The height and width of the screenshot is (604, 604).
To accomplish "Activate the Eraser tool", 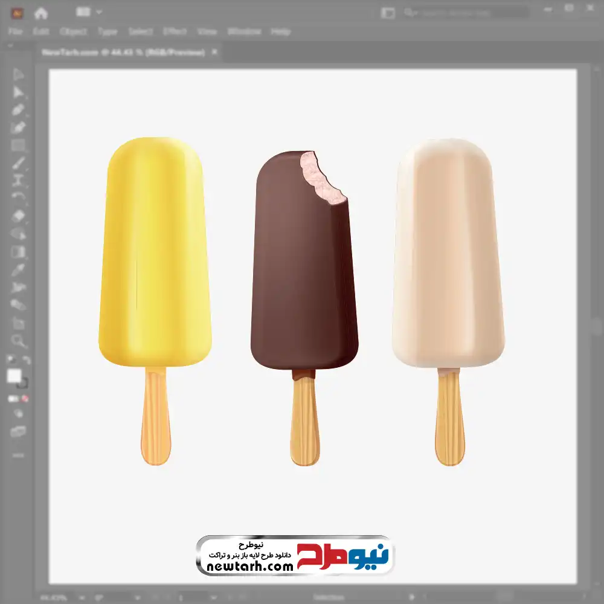I will pyautogui.click(x=18, y=216).
